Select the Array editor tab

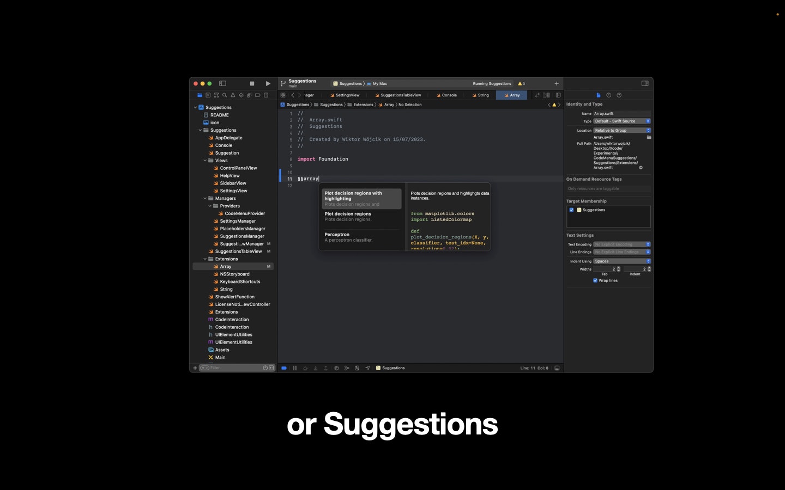pyautogui.click(x=512, y=95)
